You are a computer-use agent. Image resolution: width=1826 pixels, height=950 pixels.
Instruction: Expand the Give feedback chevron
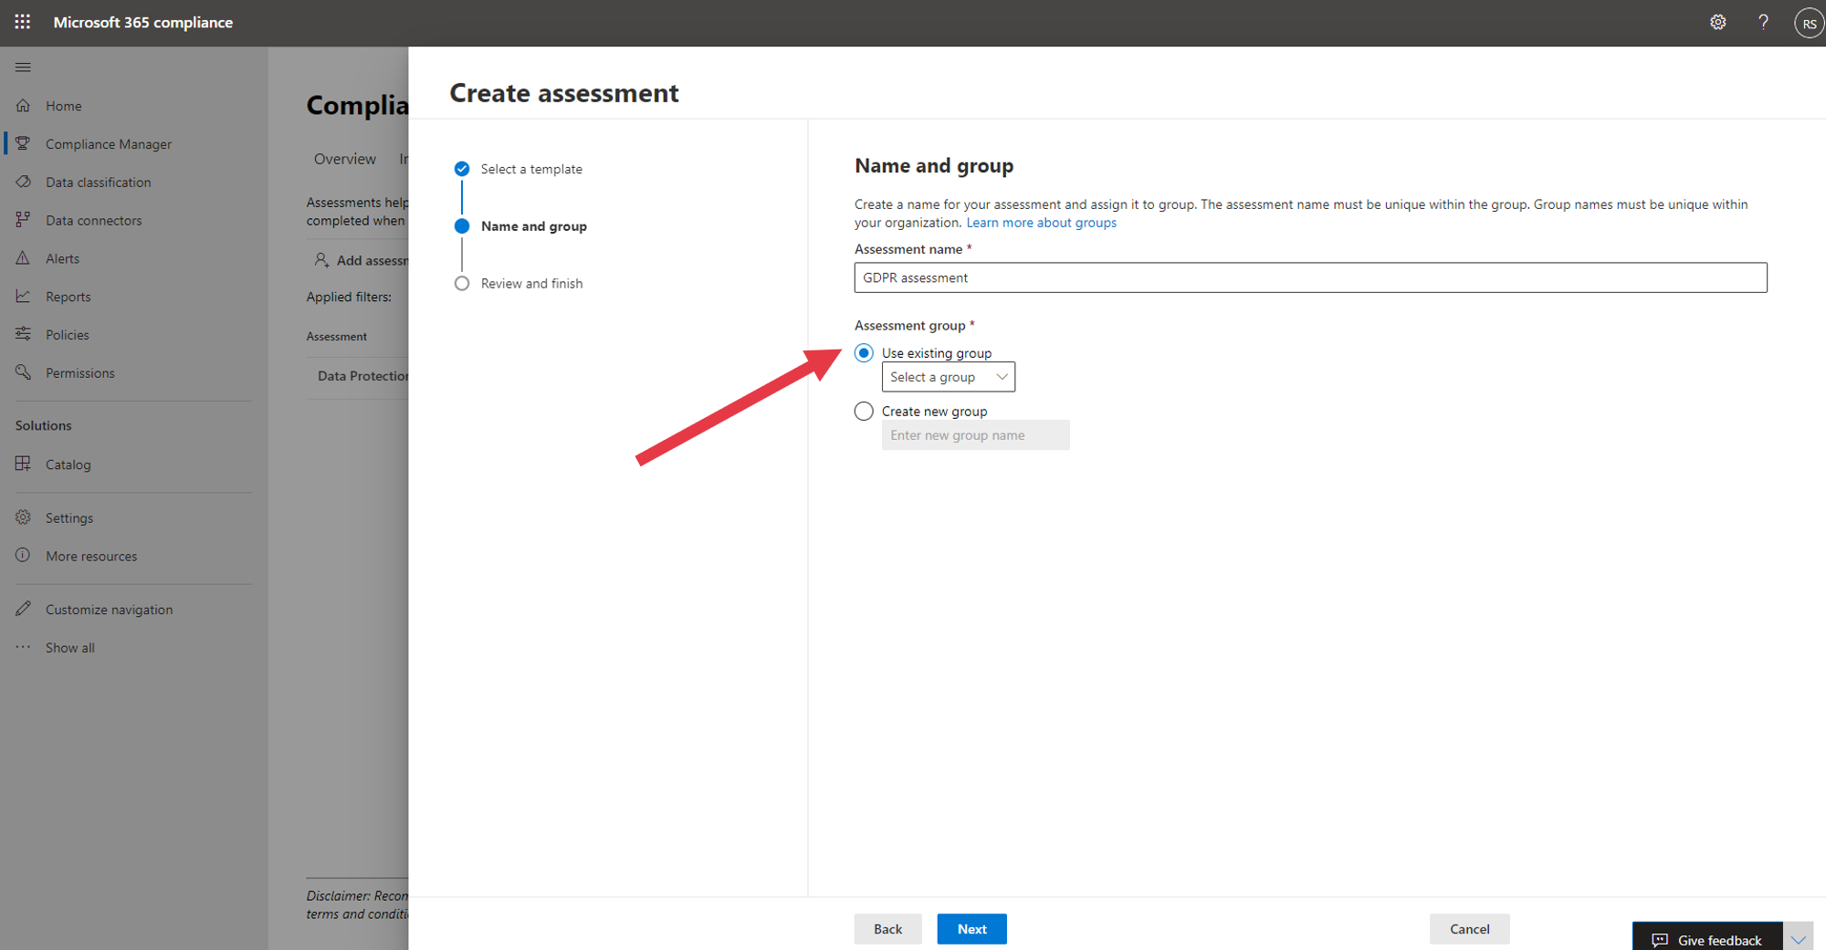(x=1798, y=939)
